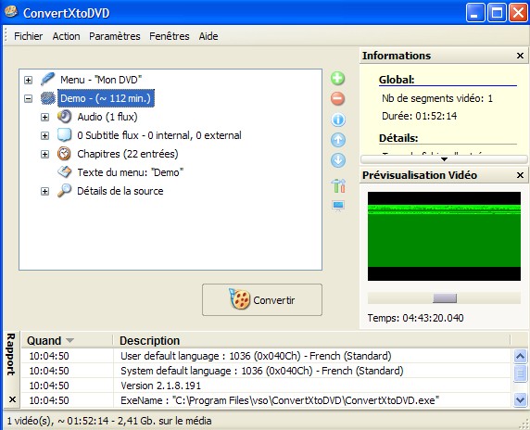Click the subtitle speech bubble icon

[64, 135]
